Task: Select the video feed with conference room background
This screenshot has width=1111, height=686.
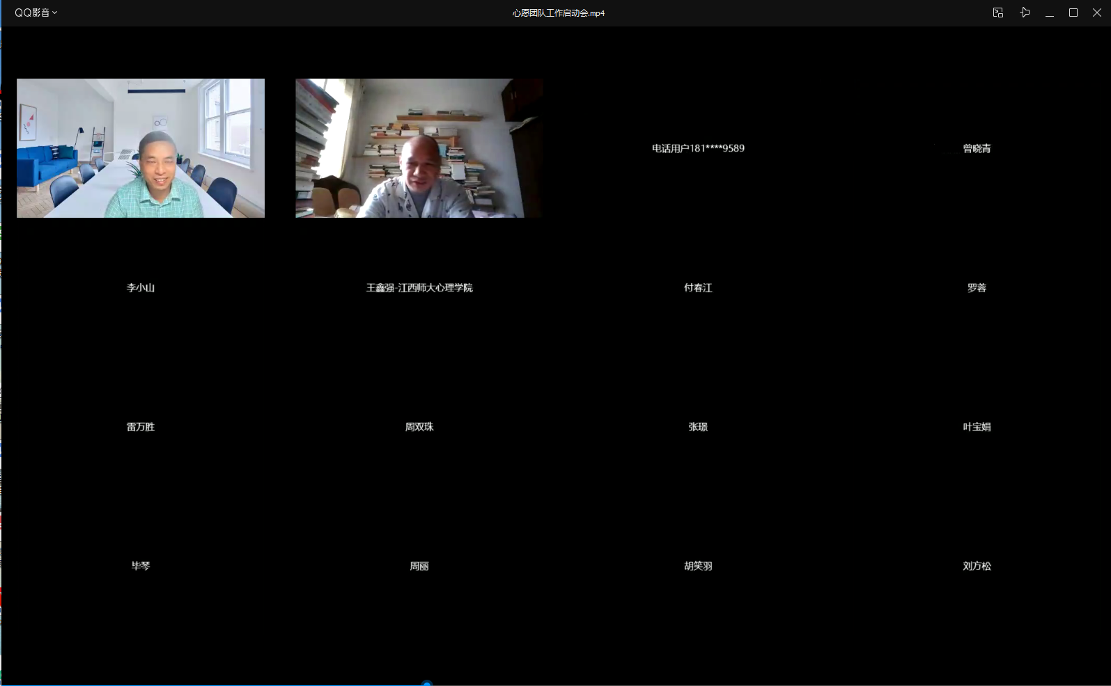Action: 141,148
